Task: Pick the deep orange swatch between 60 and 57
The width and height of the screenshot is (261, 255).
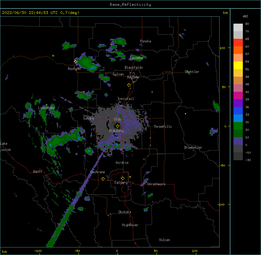Action: (x=238, y=50)
